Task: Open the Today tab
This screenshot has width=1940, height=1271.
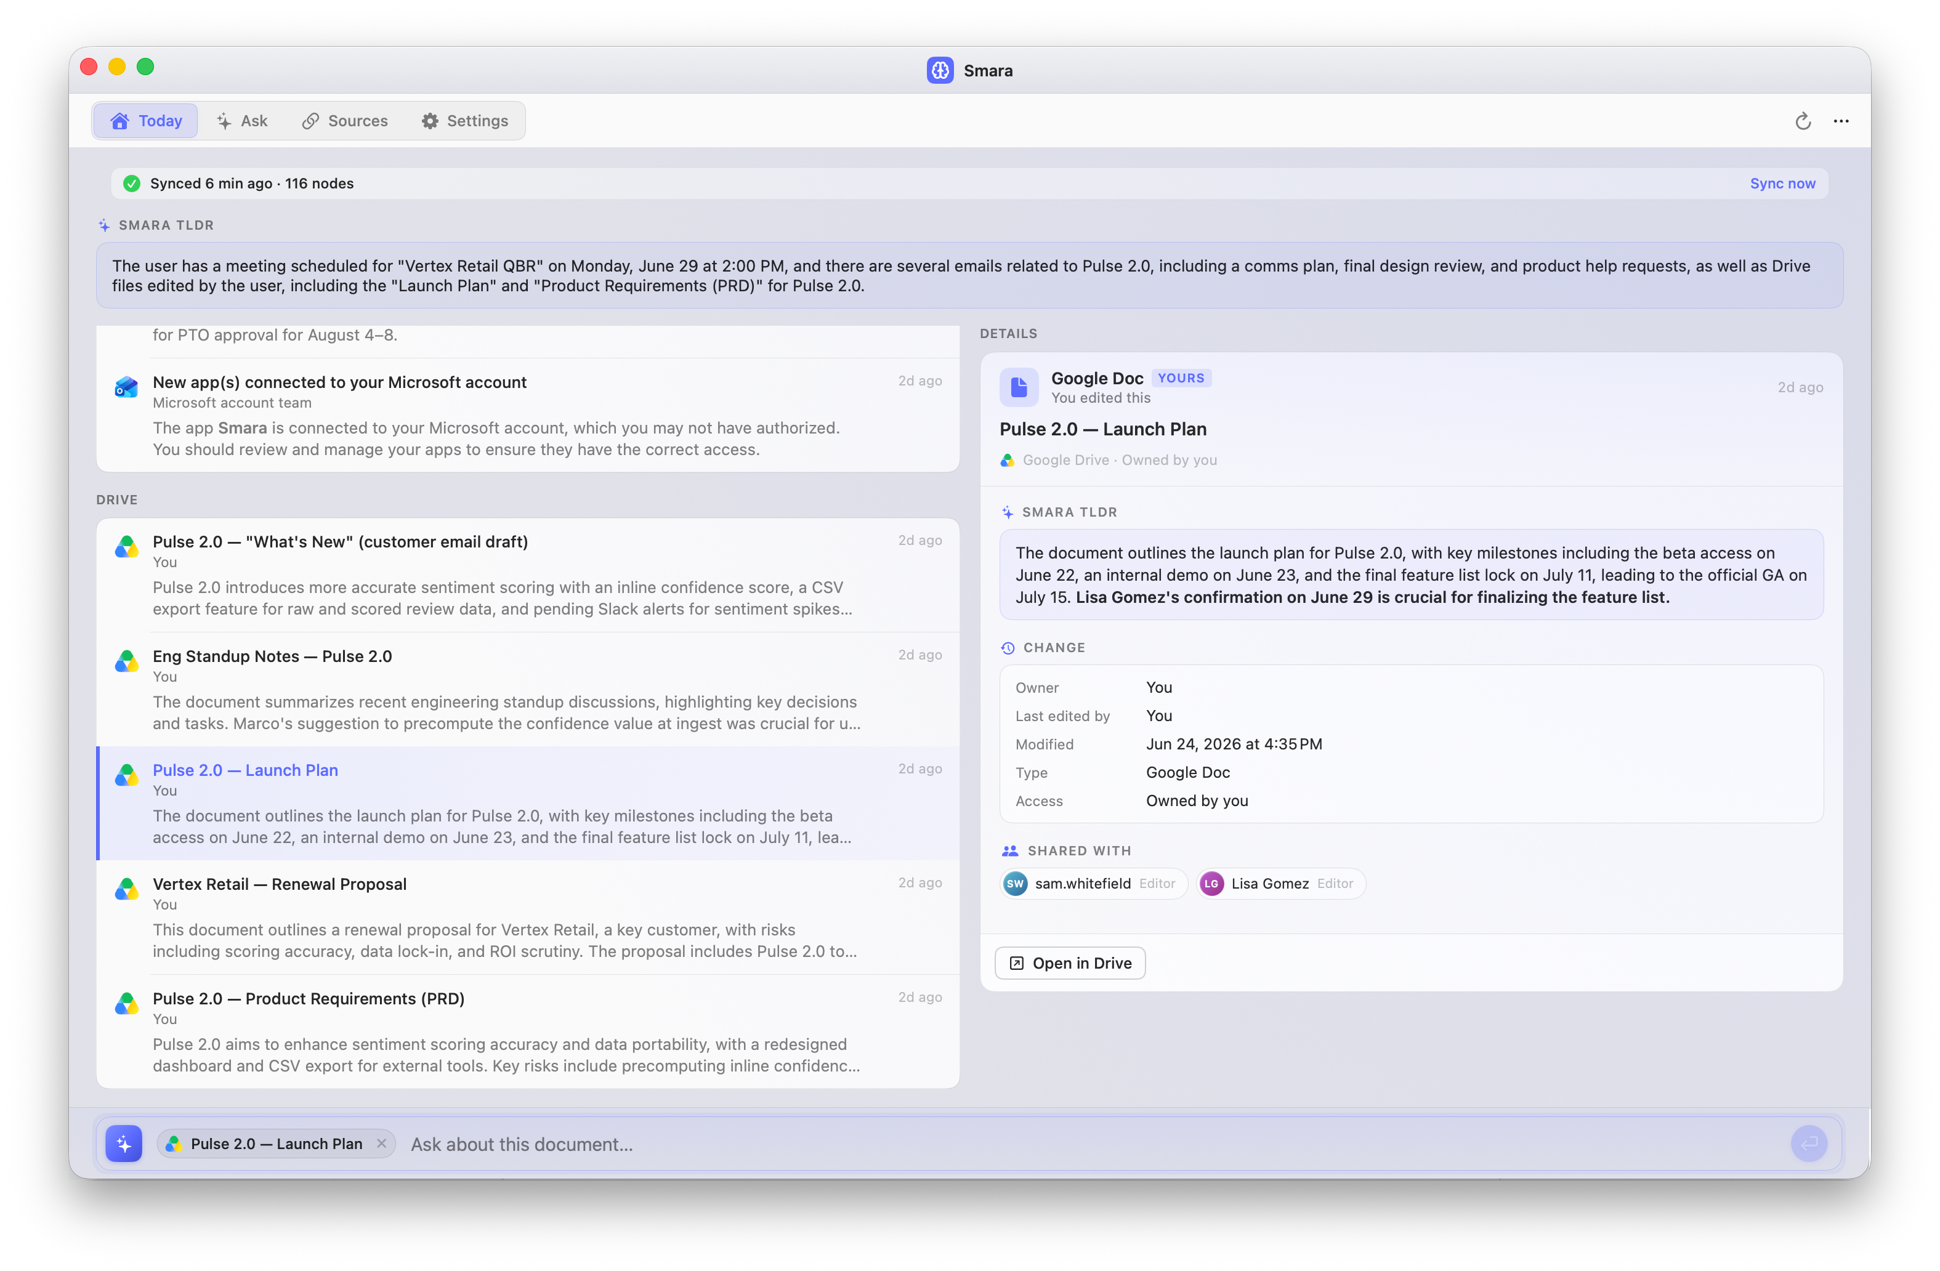Action: coord(145,121)
